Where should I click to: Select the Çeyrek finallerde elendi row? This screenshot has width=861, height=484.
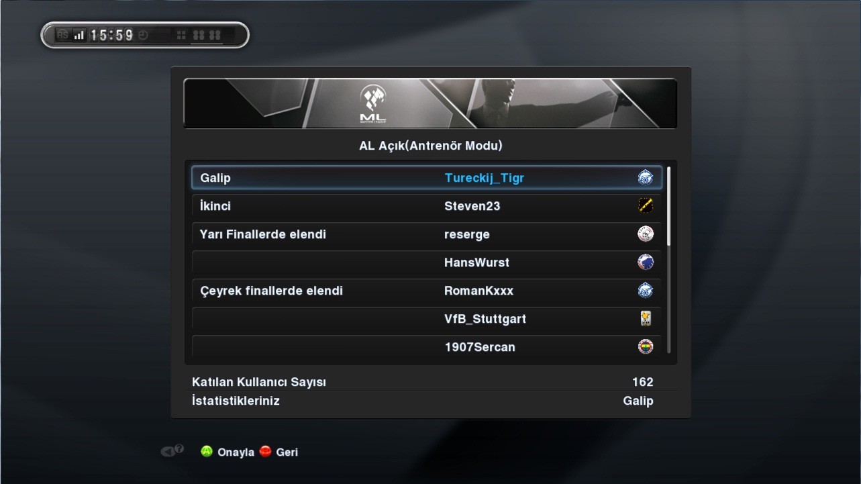pyautogui.click(x=427, y=291)
